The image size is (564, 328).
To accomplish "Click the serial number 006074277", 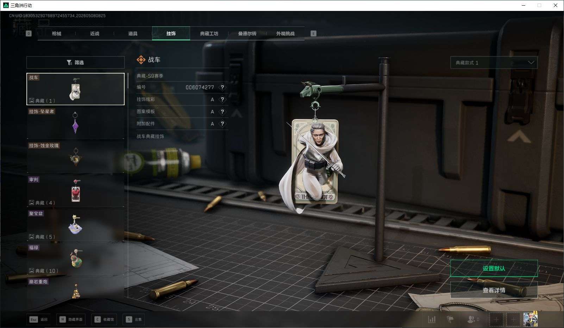I will pos(200,87).
